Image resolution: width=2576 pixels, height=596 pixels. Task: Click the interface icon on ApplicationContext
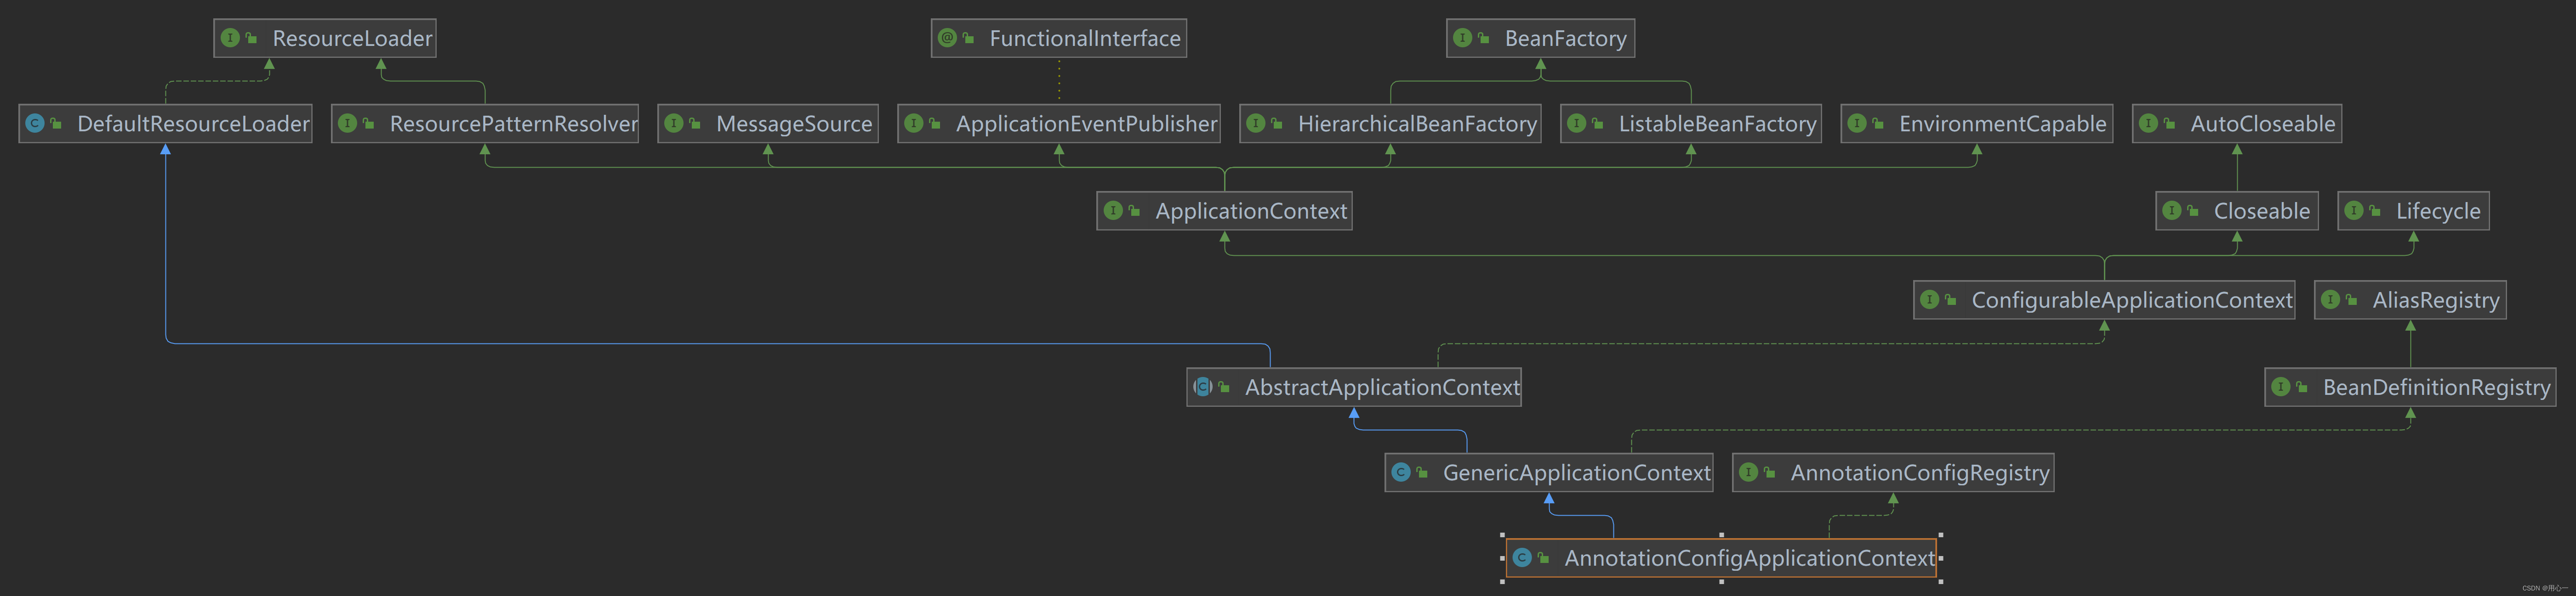click(1113, 211)
